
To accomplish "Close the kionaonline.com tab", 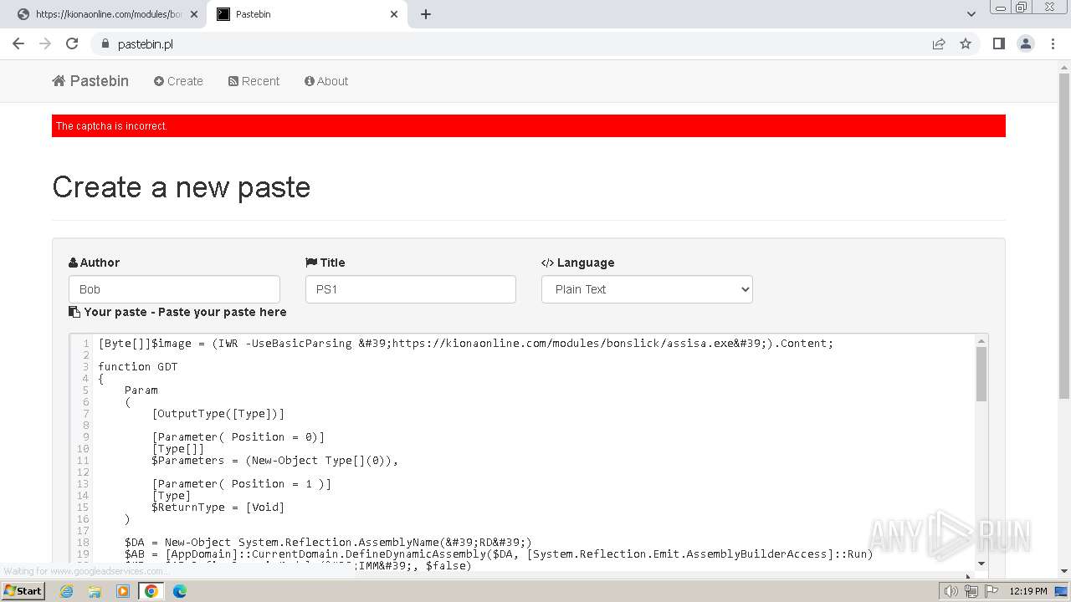I will 194,14.
